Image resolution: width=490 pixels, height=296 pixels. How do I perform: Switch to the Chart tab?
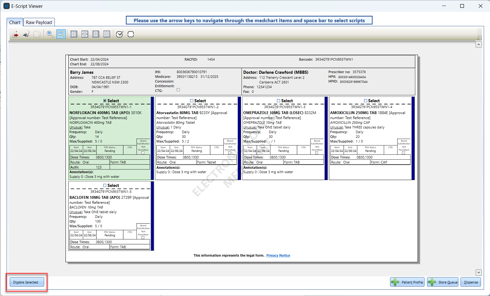click(15, 22)
